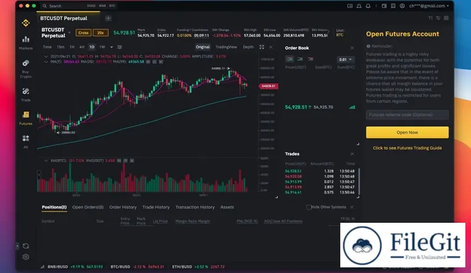Open the Open Orders(0) tab

click(x=88, y=207)
